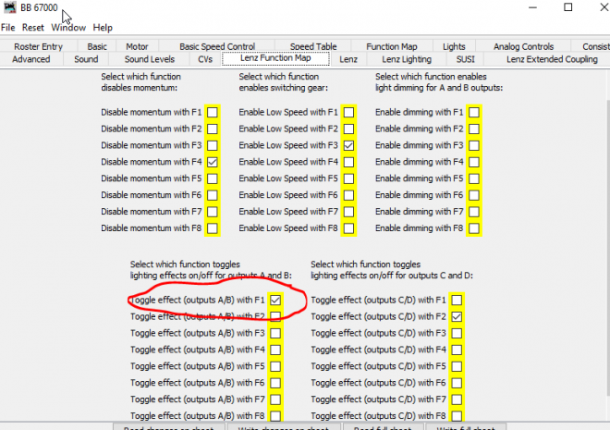Check Enable Low Speed with F4
This screenshot has width=610, height=430.
pyautogui.click(x=349, y=162)
